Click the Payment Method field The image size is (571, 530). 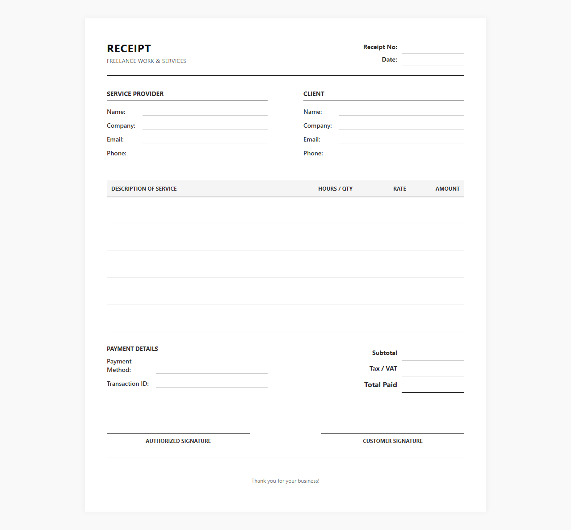pos(212,369)
